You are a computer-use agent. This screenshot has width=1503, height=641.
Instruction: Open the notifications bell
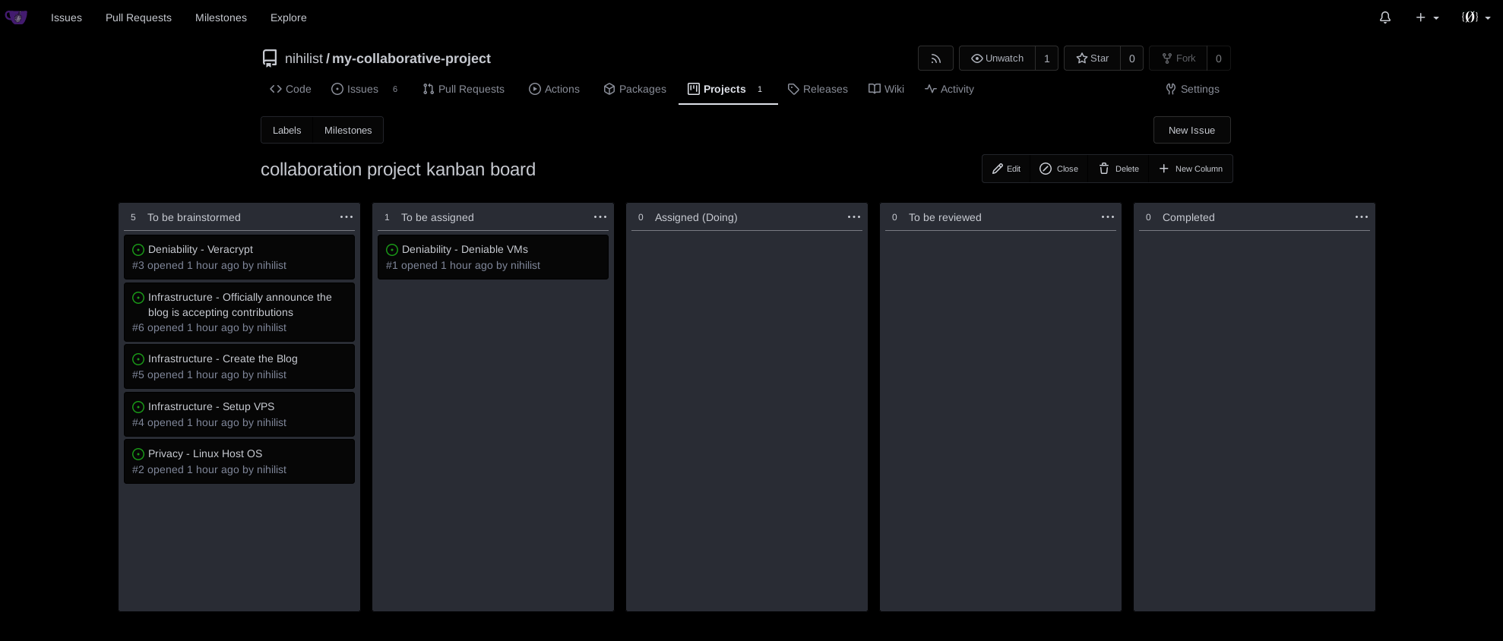(x=1384, y=17)
